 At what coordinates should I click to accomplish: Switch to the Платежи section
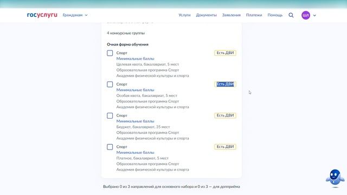pyautogui.click(x=254, y=15)
